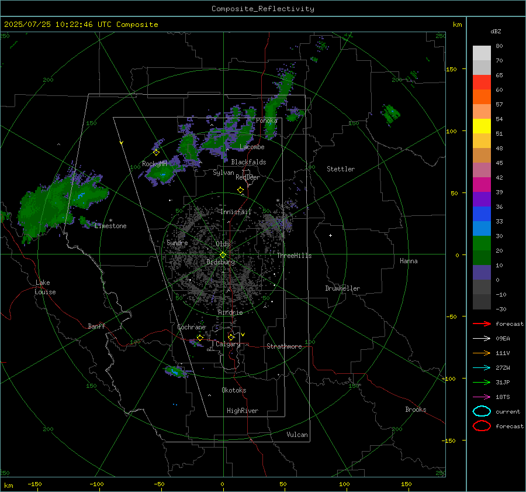
Task: Click the magenta 18TS arrow icon
Action: tap(482, 397)
